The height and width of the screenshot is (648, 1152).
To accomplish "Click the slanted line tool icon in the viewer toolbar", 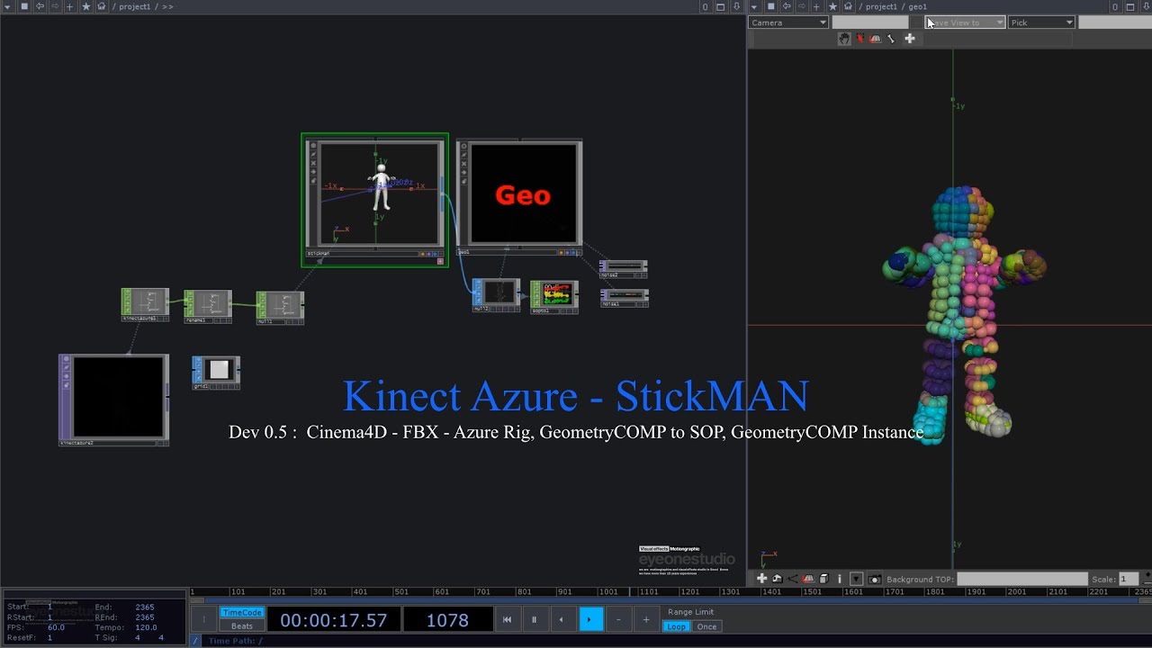I will (x=892, y=39).
